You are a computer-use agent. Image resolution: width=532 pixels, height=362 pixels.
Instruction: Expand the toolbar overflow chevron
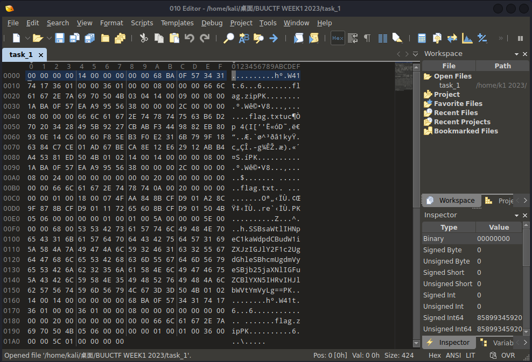(x=501, y=38)
